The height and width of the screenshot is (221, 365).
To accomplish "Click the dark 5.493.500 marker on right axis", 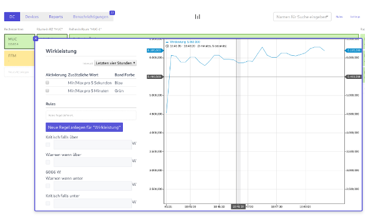I will (x=353, y=76).
